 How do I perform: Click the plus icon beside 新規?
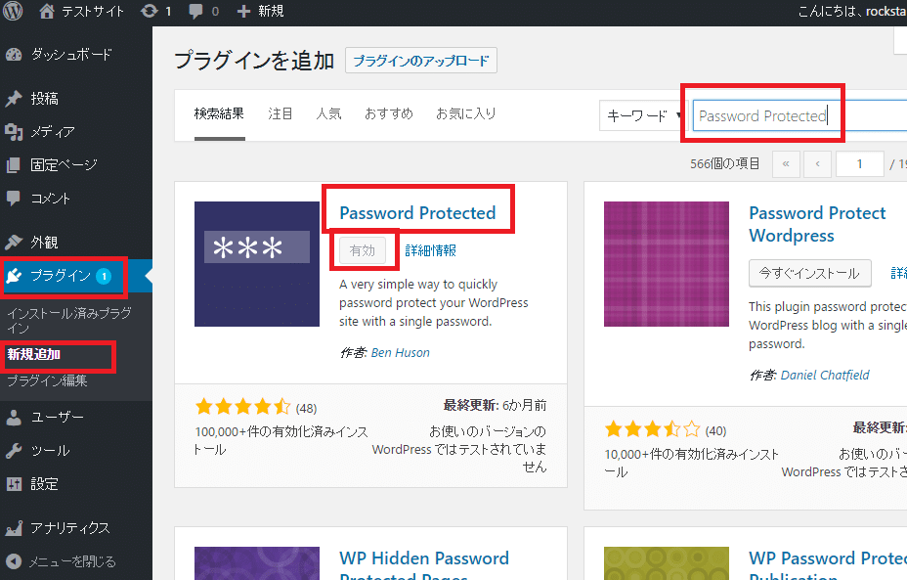pos(244,11)
